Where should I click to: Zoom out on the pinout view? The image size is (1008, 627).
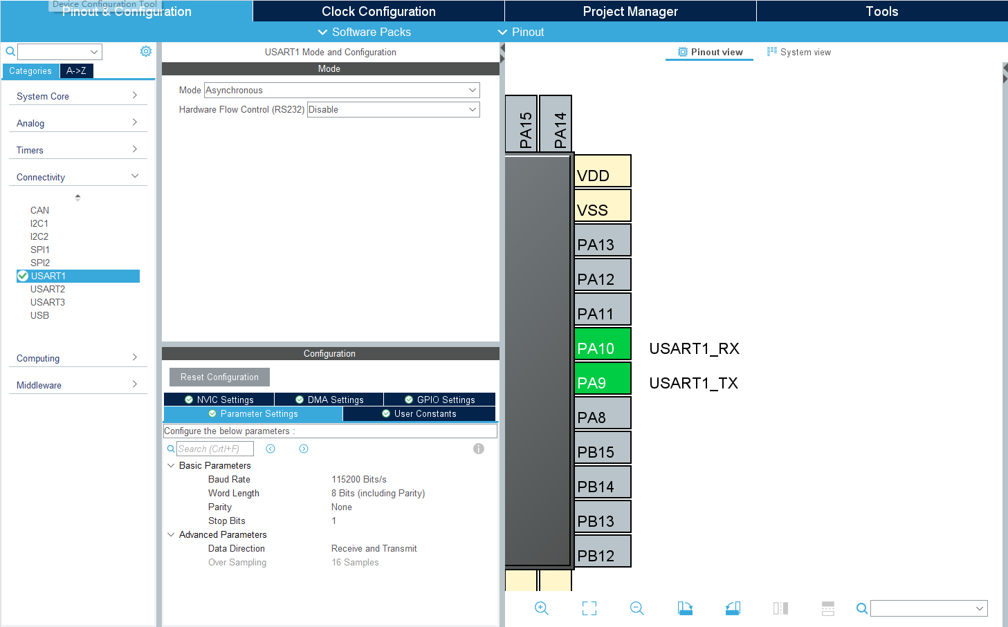(636, 608)
